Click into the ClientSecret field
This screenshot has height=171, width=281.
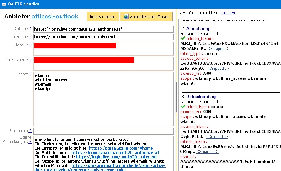[103, 64]
